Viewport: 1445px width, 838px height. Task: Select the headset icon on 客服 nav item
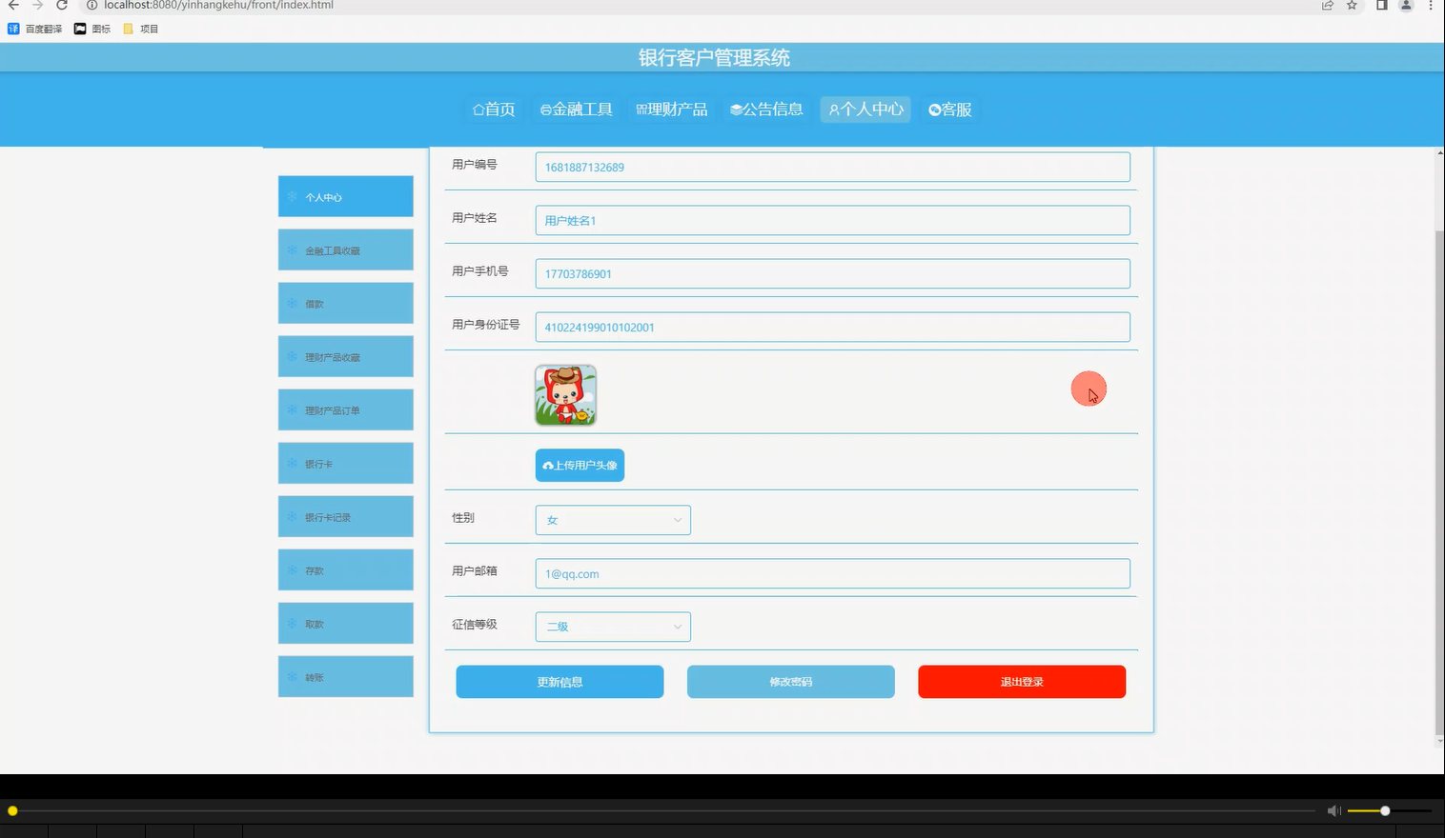(x=935, y=109)
